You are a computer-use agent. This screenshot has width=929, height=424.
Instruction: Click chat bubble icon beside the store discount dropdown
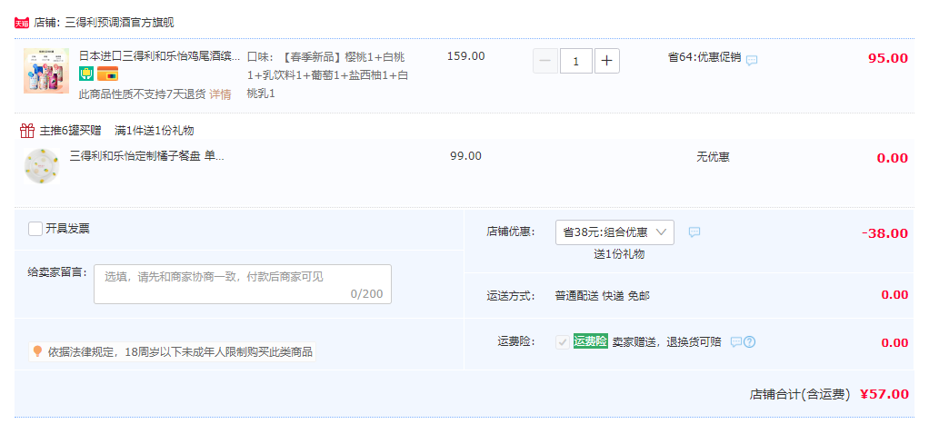click(x=694, y=232)
